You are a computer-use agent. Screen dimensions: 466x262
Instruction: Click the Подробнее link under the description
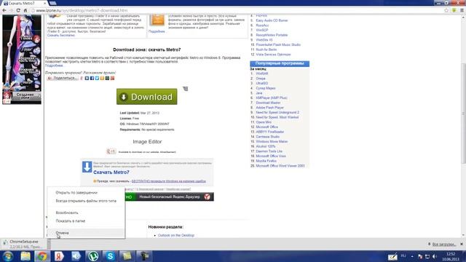(x=54, y=65)
